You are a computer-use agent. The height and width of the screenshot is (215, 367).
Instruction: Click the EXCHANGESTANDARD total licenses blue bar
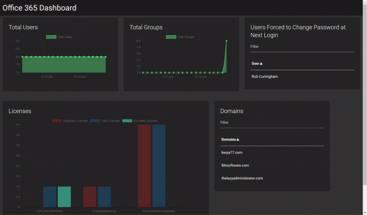(x=159, y=166)
